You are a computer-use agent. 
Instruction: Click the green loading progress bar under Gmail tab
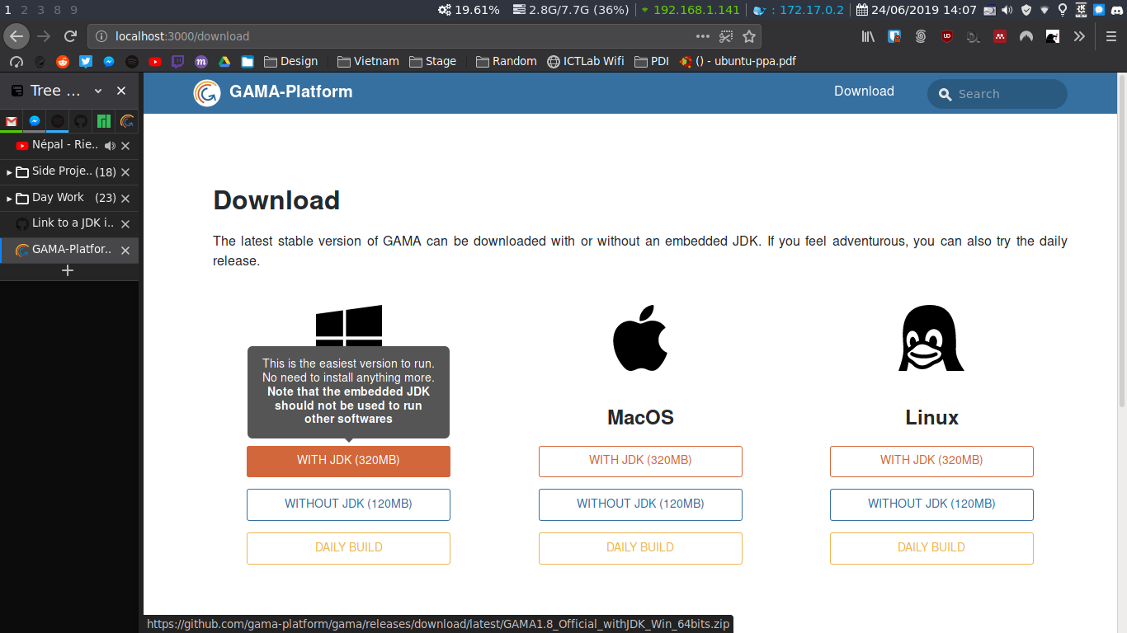click(12, 129)
